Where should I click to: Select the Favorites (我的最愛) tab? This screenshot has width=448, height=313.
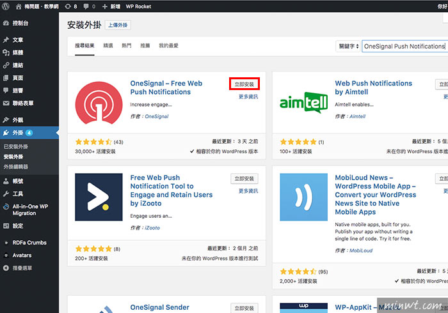click(x=168, y=45)
